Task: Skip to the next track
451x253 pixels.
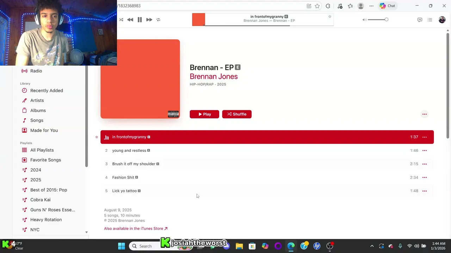Action: (149, 20)
